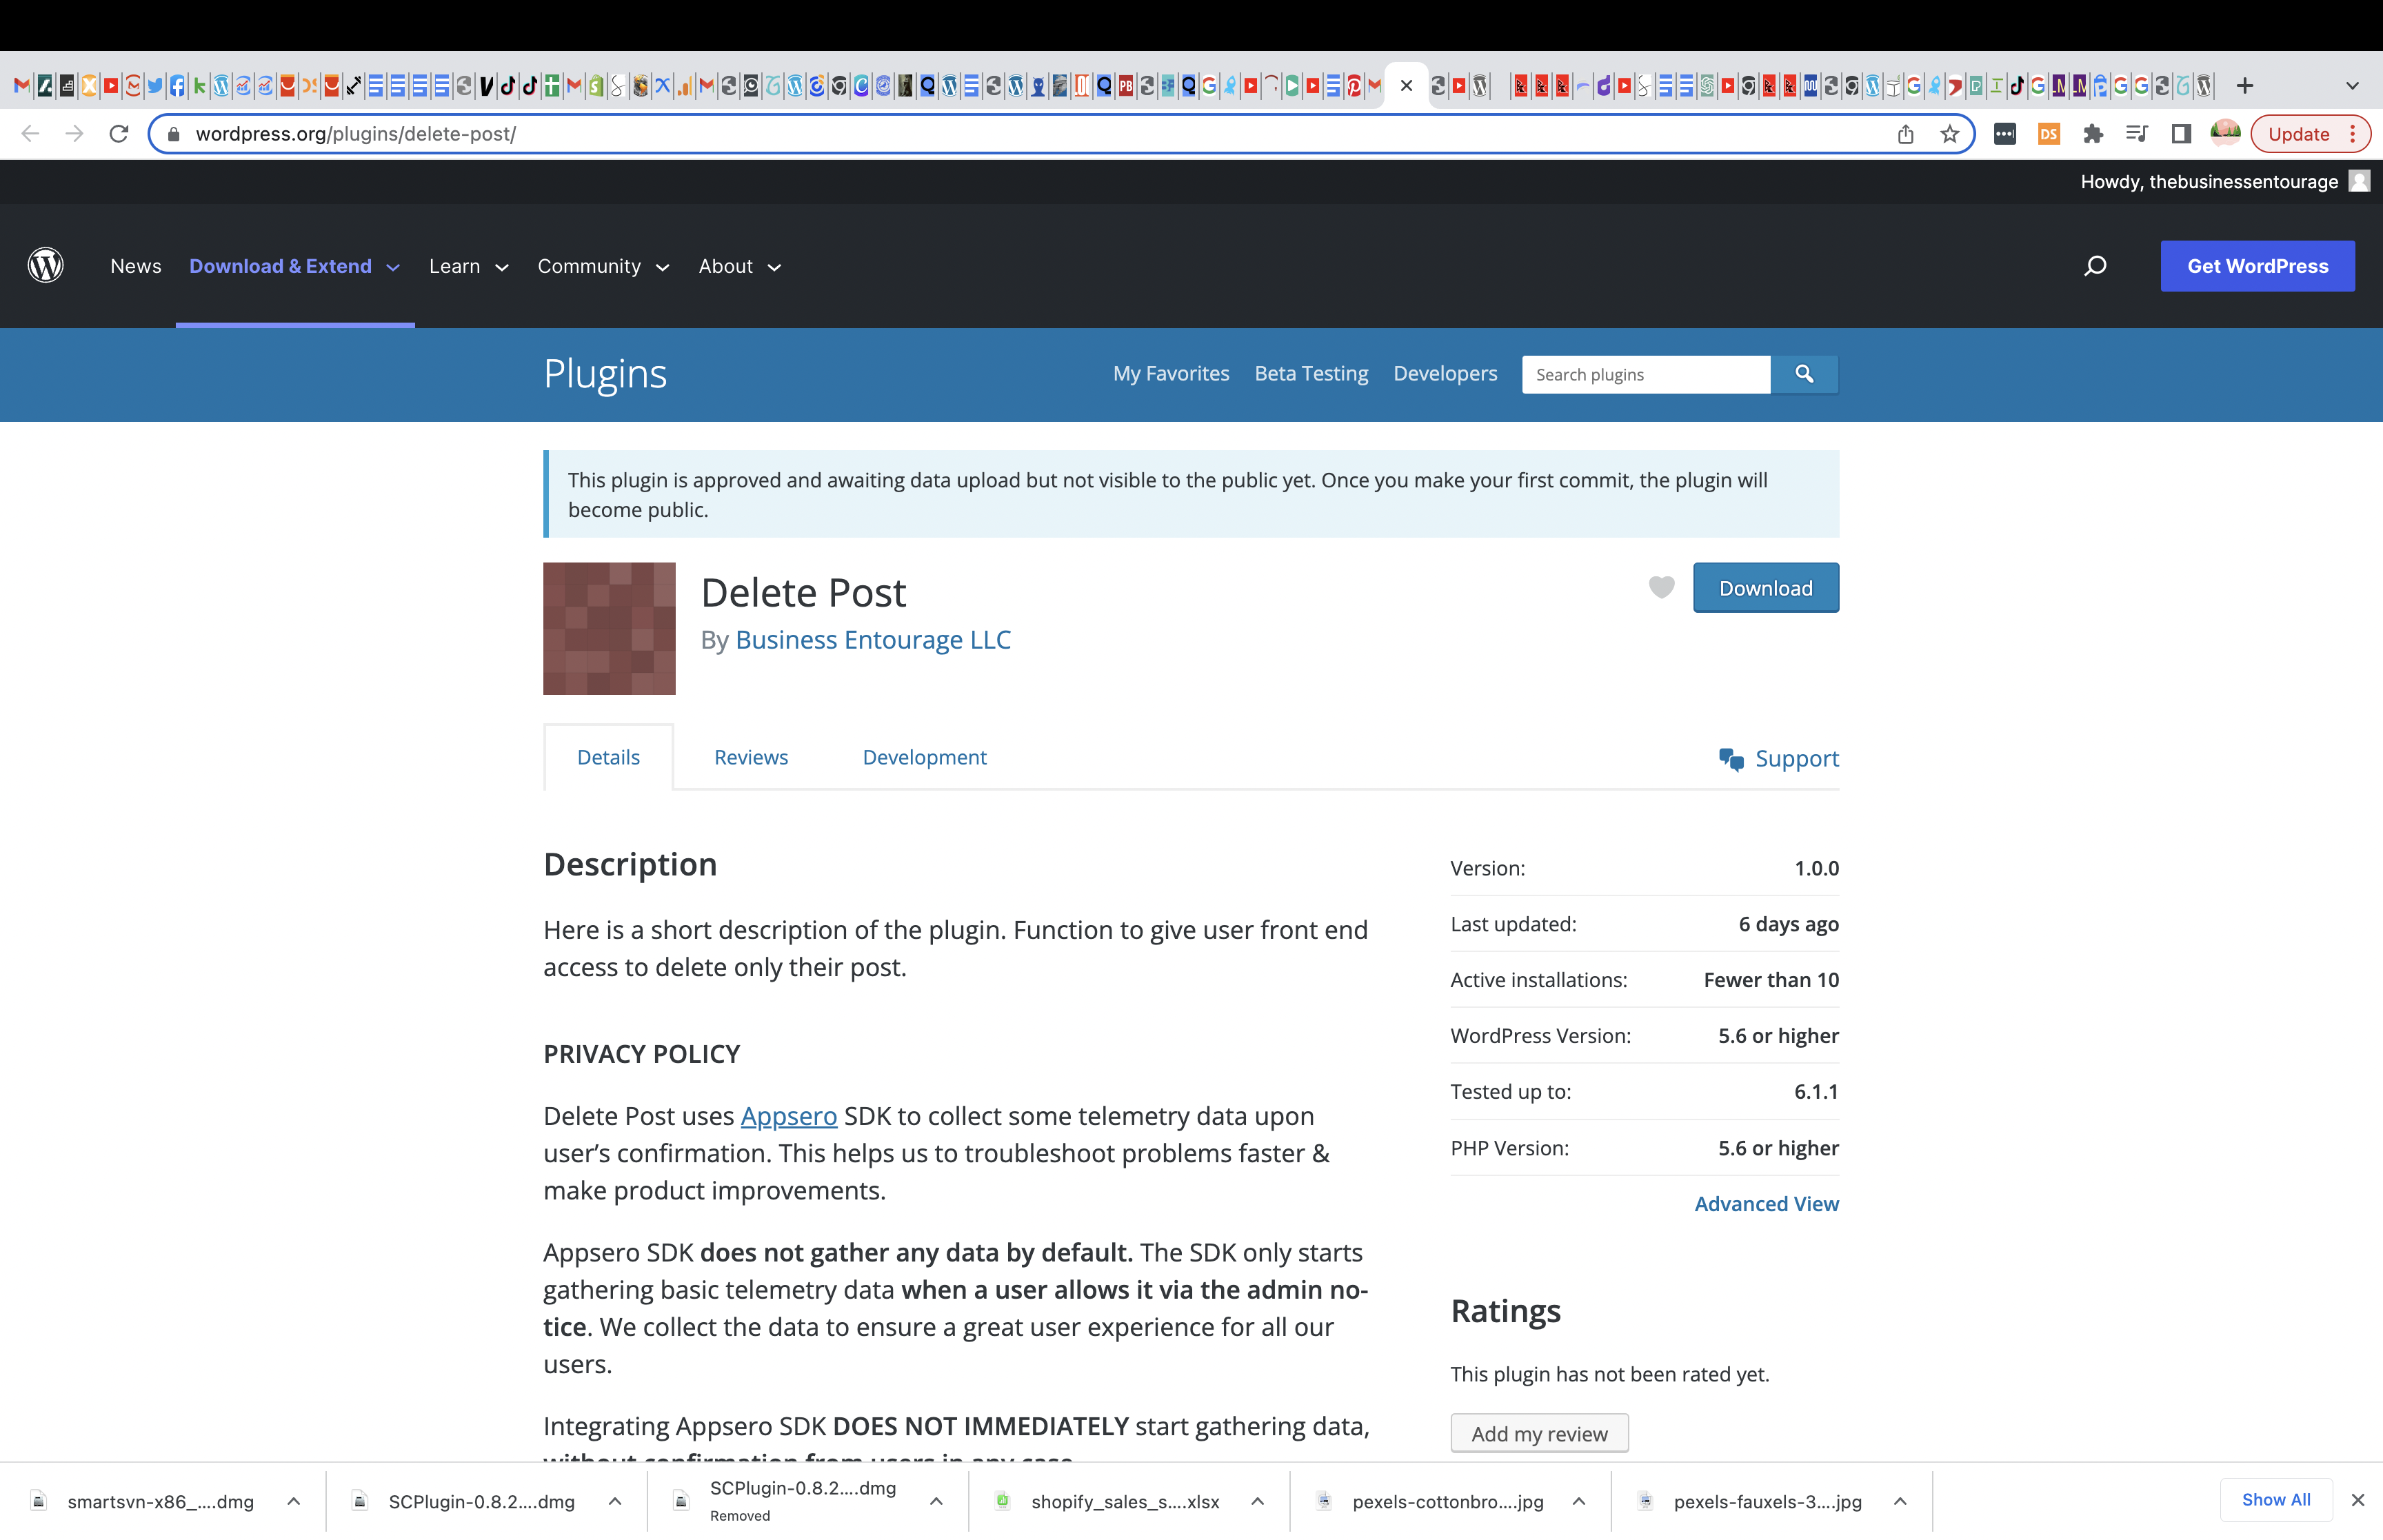Expand options for smartsvn dmg download

294,1501
